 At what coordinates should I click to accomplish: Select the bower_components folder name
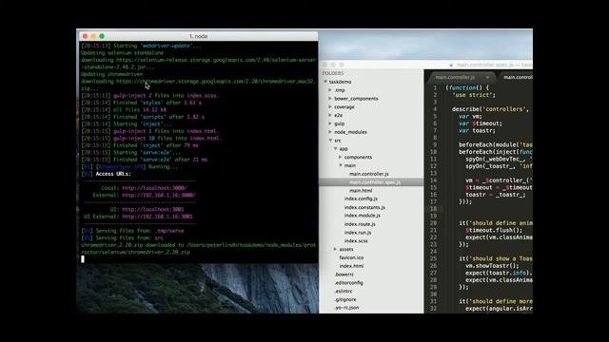(356, 99)
